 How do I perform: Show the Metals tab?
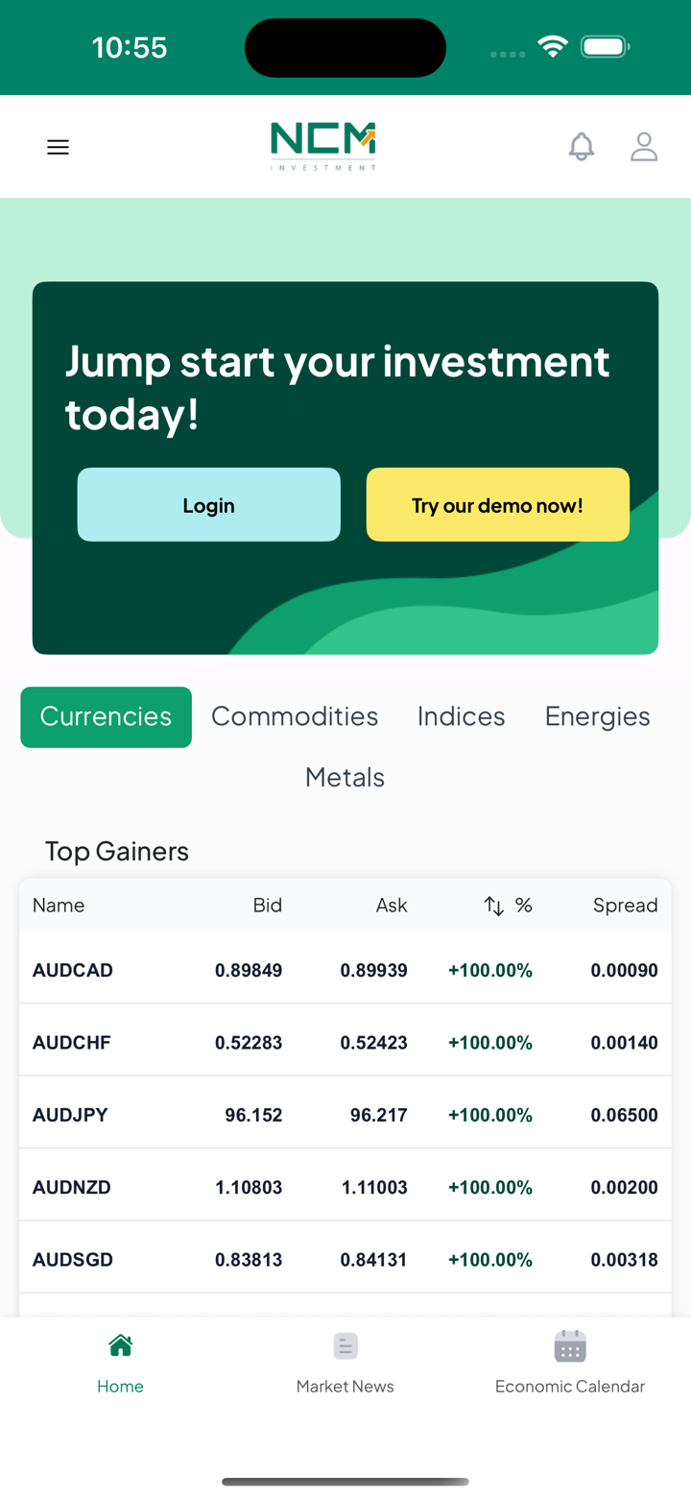tap(345, 777)
